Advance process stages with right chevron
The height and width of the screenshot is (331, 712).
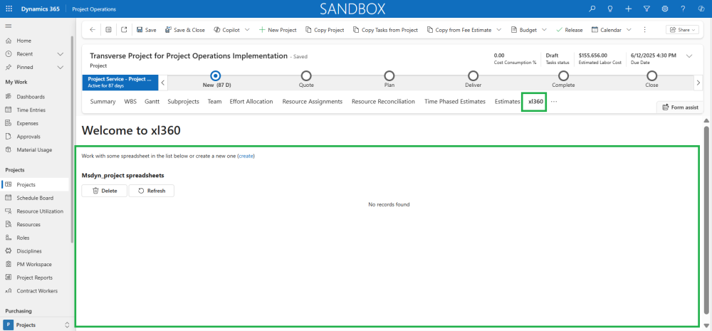(698, 83)
